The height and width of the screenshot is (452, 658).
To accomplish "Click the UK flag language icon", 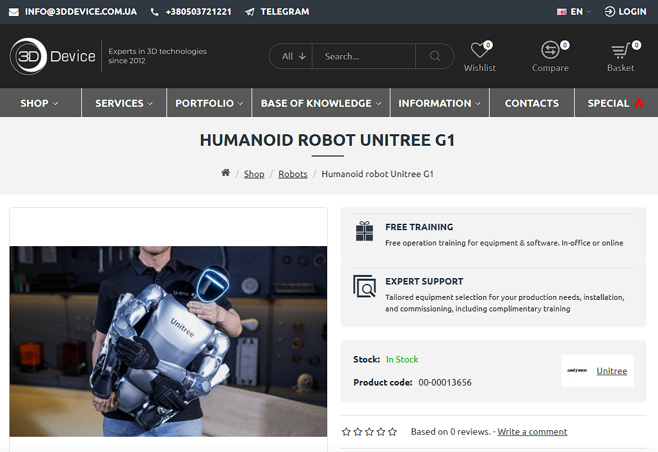I will click(561, 12).
